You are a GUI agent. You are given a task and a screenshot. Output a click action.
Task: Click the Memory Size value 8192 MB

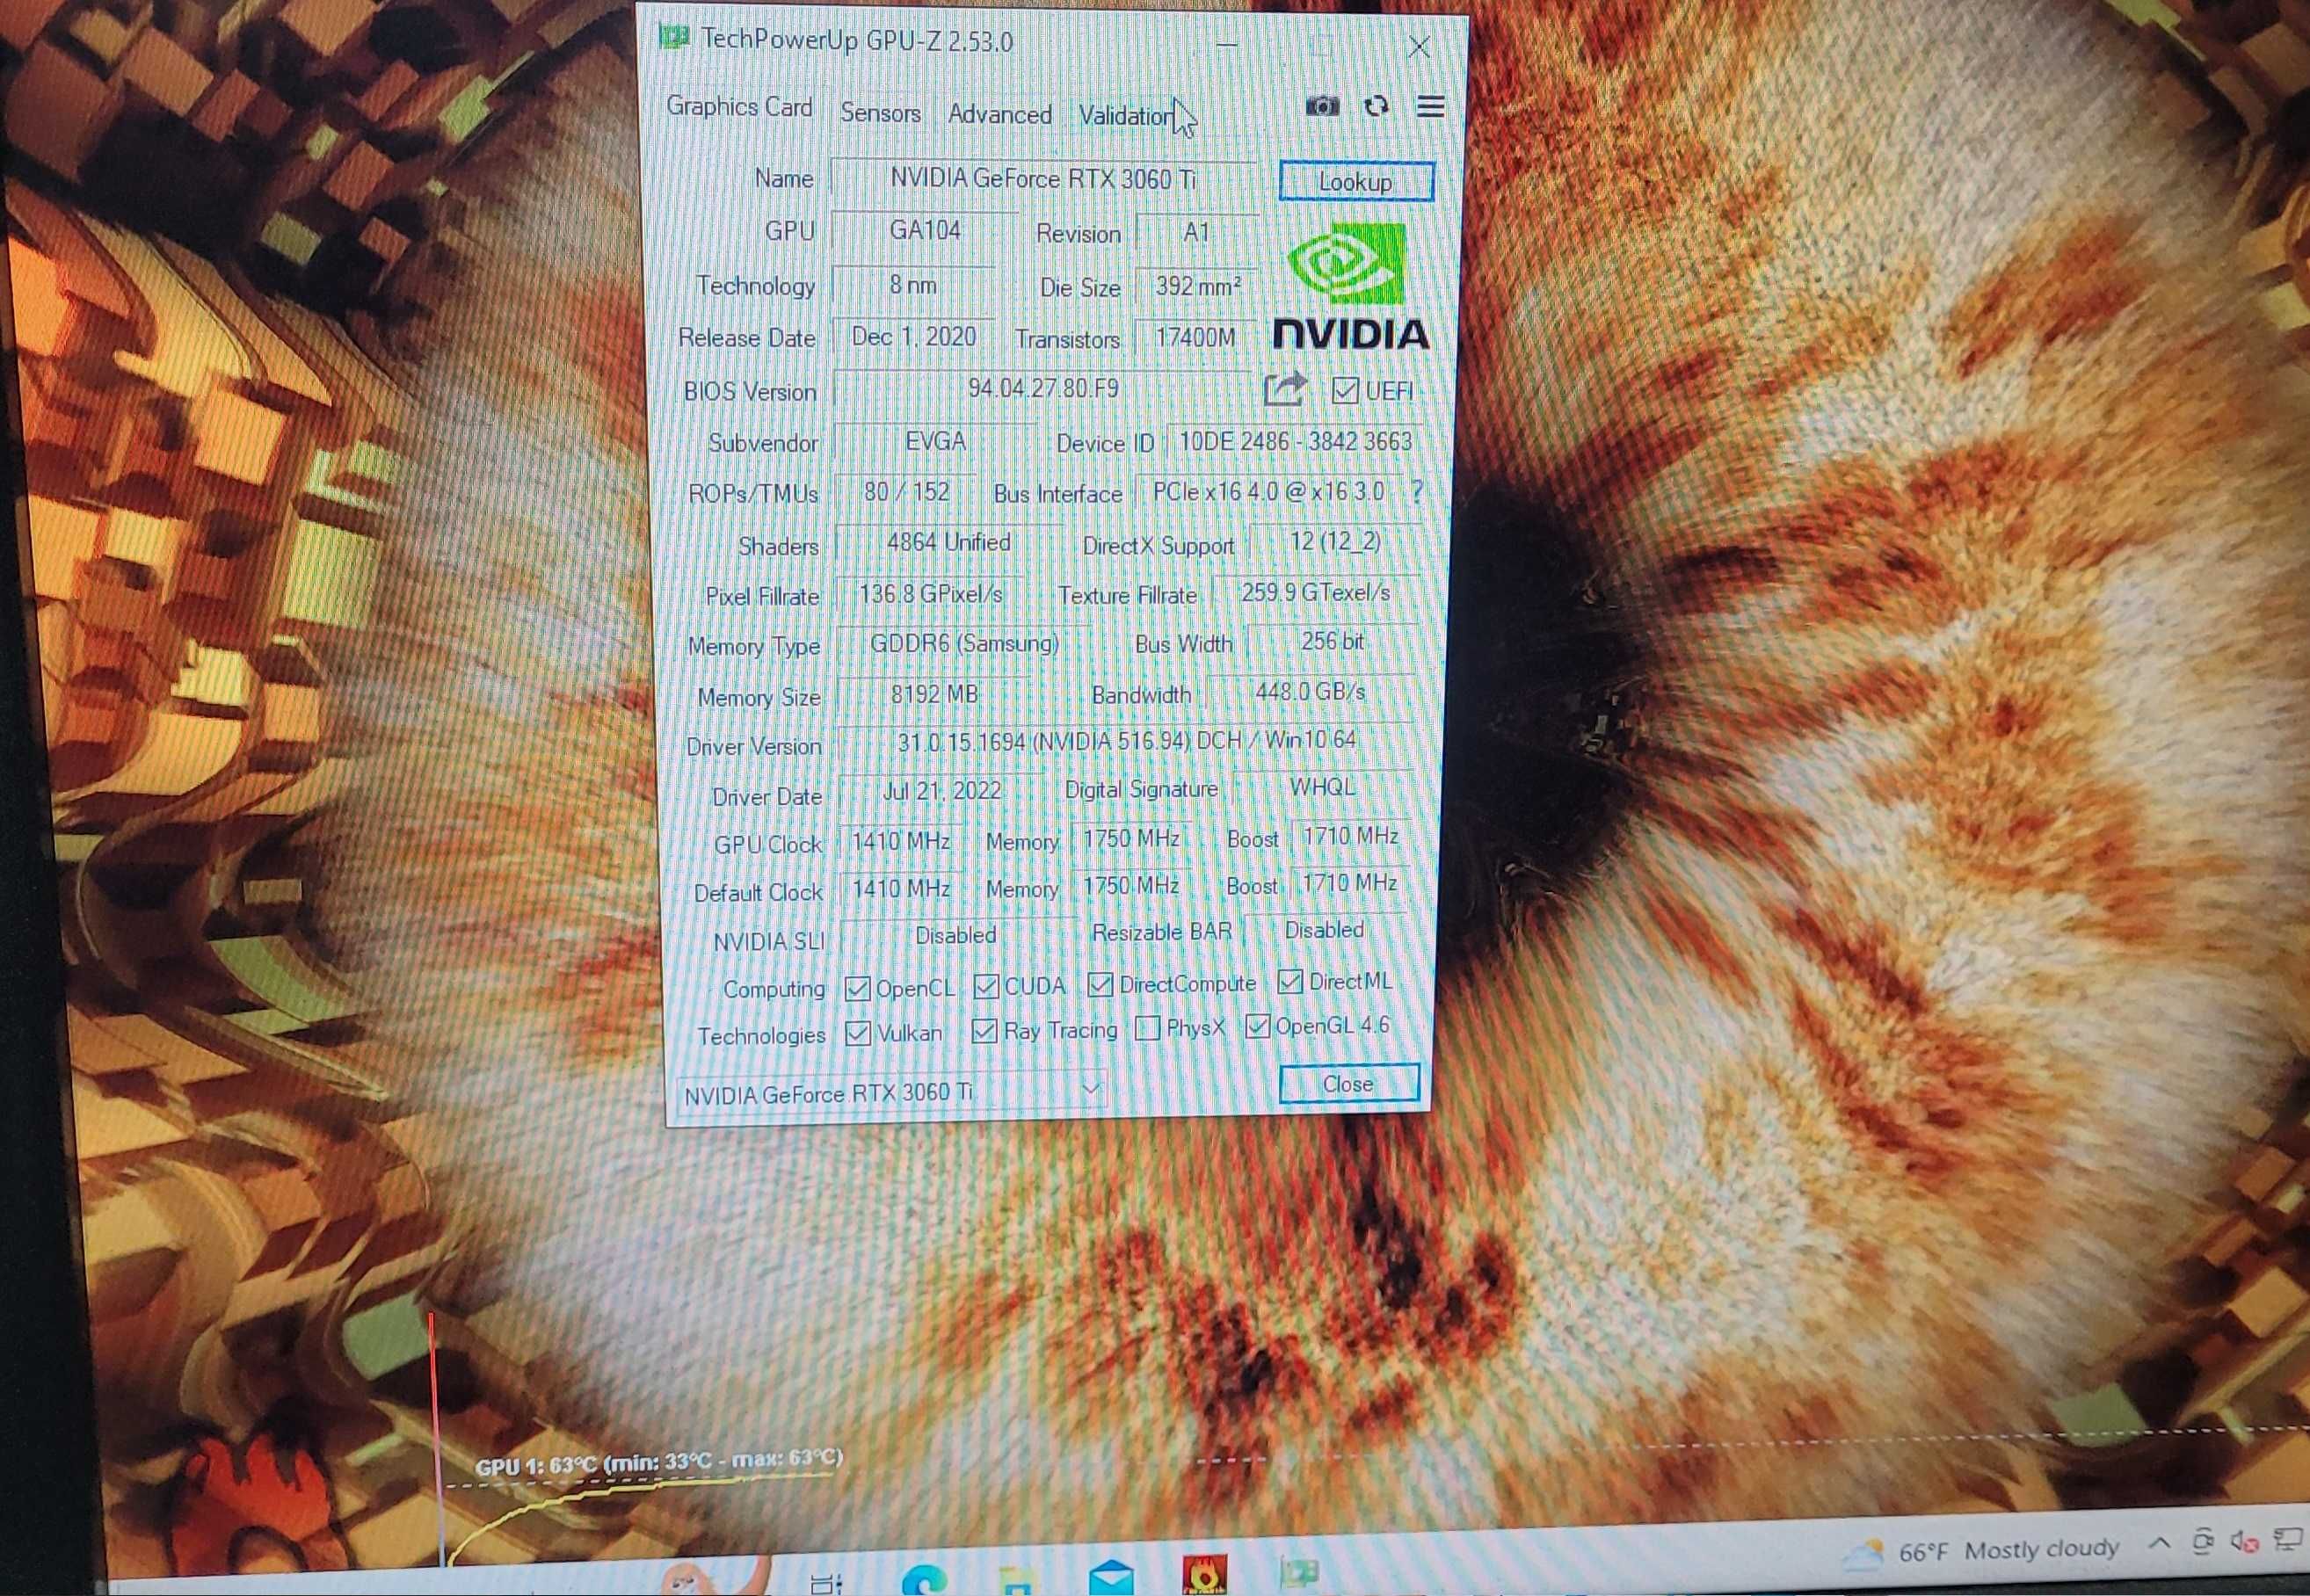click(x=934, y=693)
